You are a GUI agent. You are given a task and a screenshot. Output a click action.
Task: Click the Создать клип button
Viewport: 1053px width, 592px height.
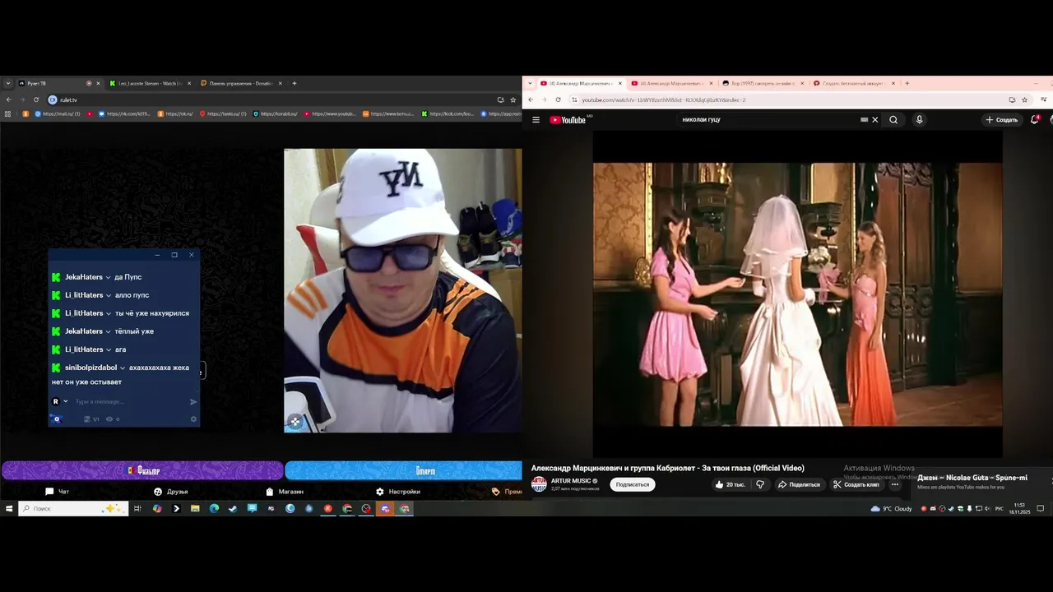856,484
